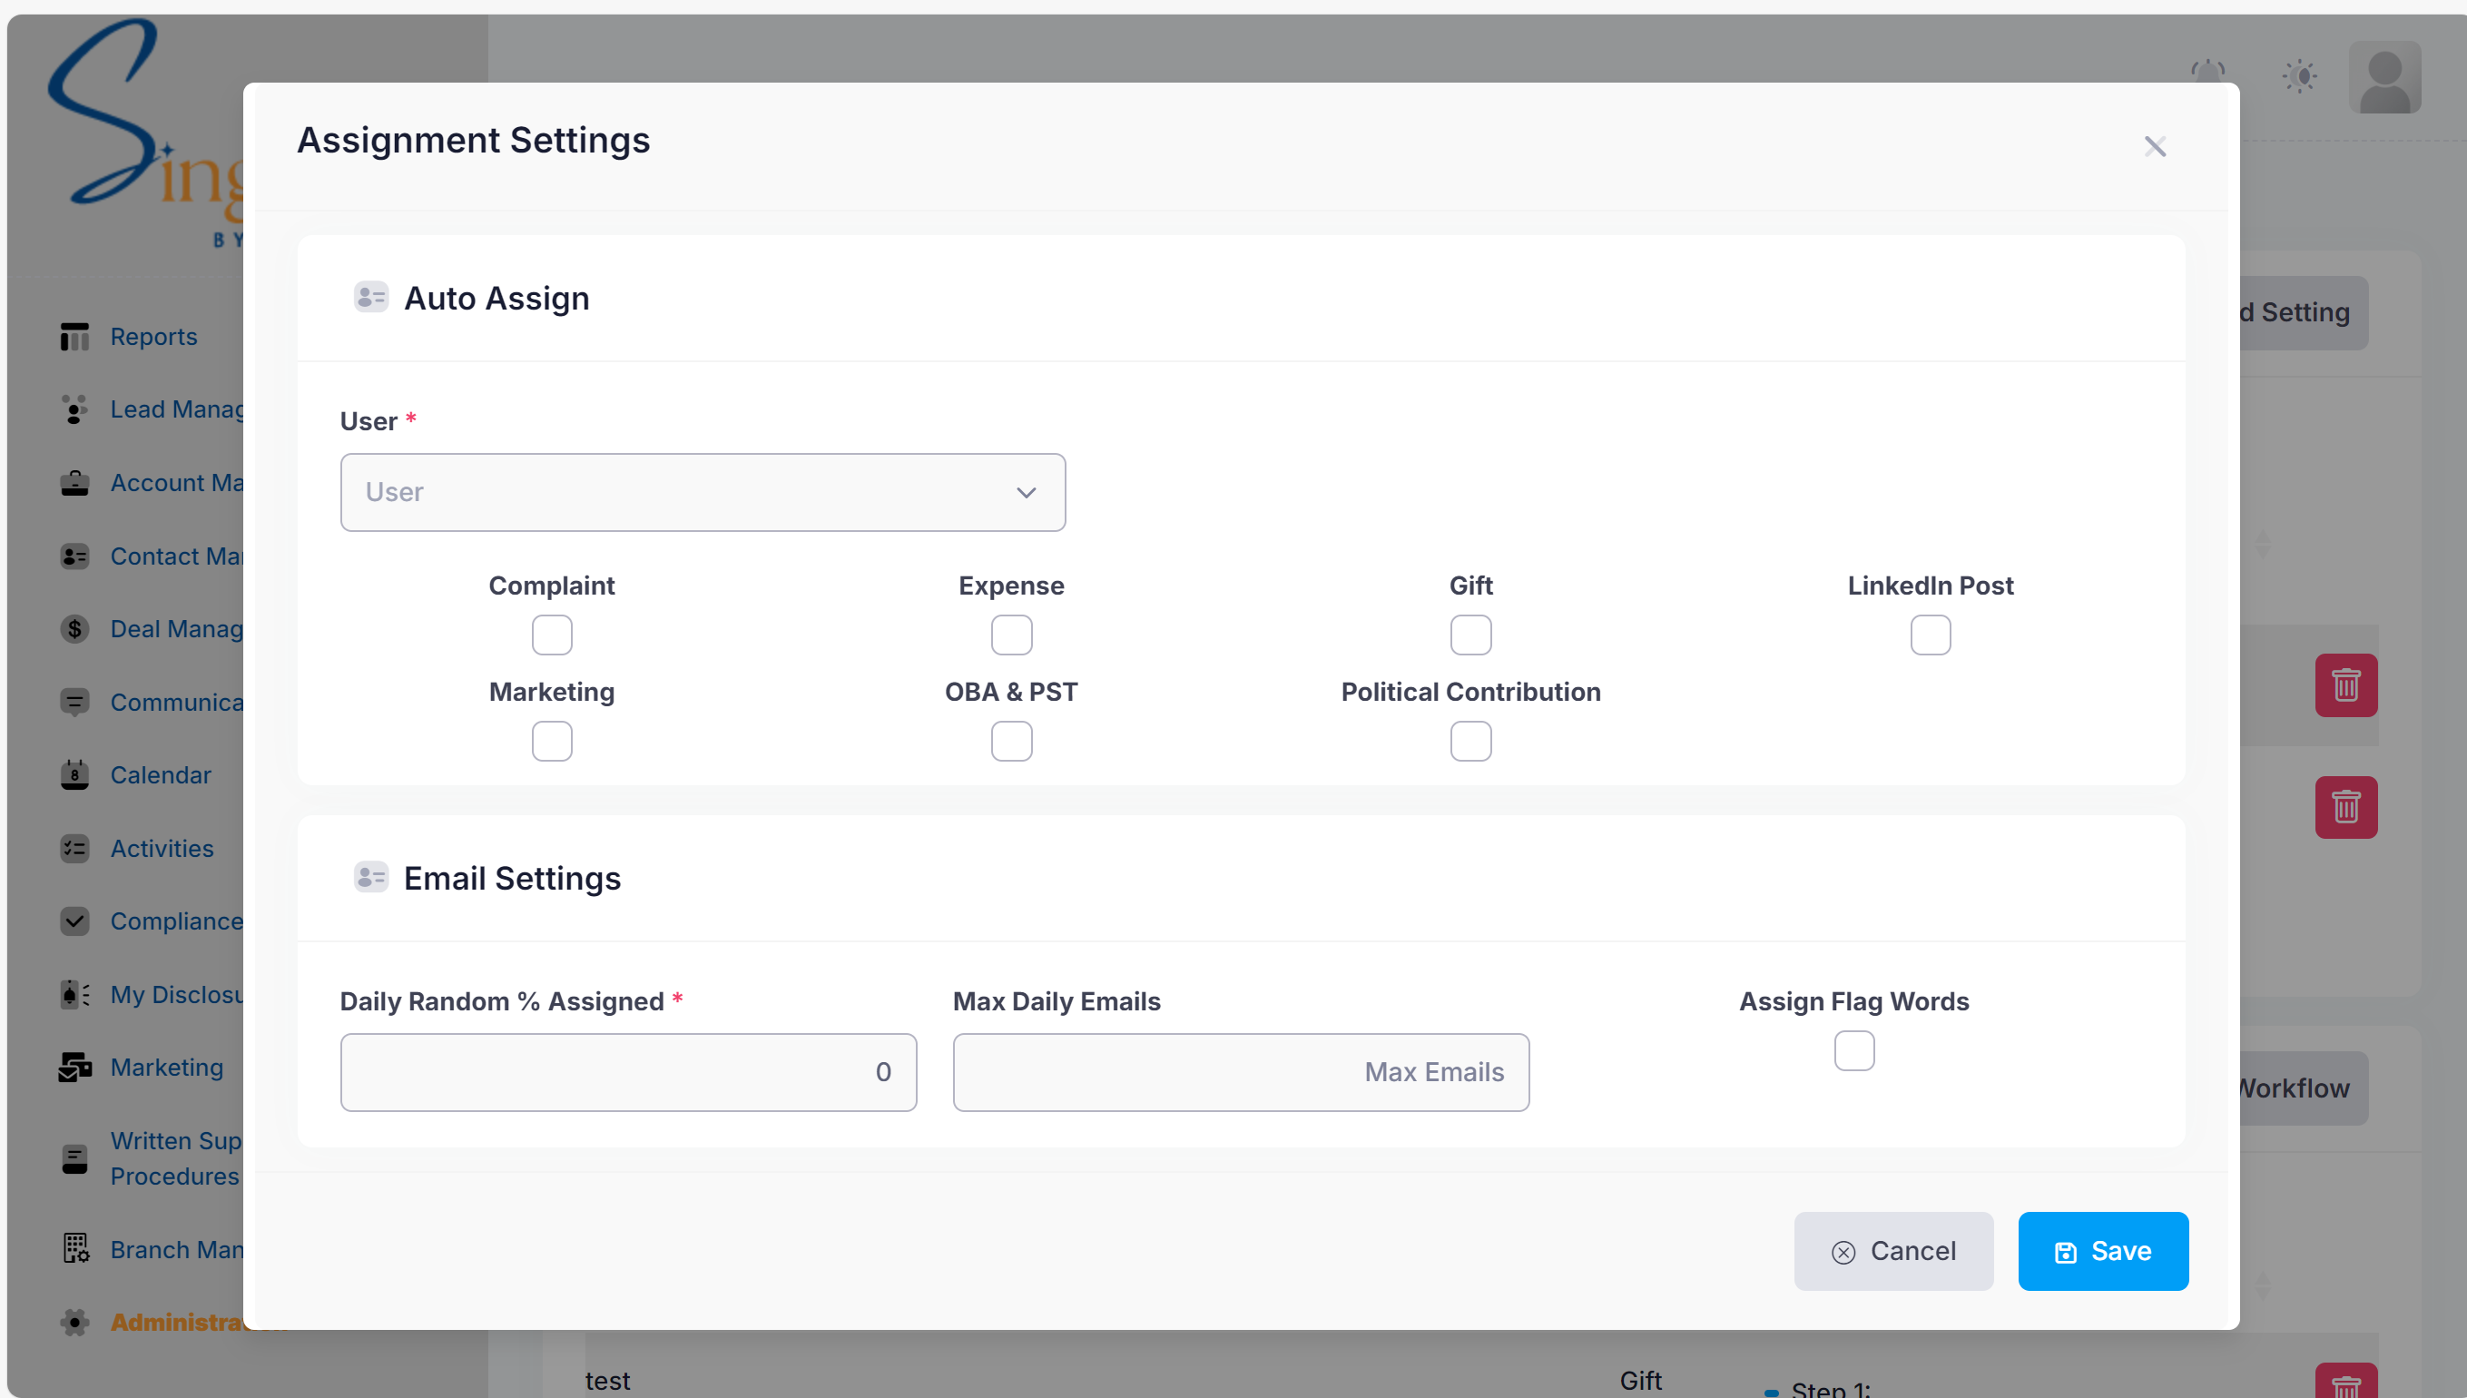Open Calendar in the sidebar
Image resolution: width=2467 pixels, height=1398 pixels.
(x=161, y=775)
